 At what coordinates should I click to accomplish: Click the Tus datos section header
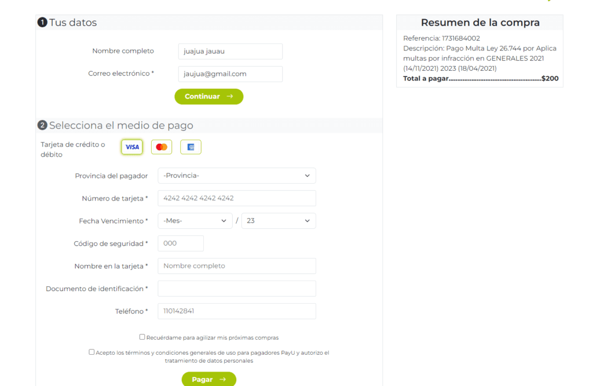73,23
